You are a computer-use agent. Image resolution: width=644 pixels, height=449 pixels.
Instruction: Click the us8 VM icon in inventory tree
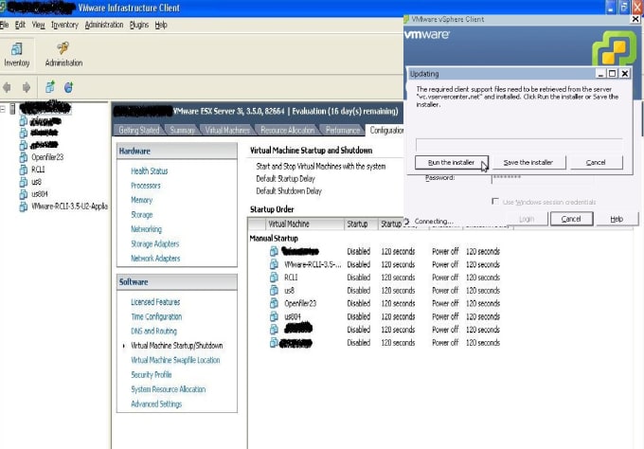[x=24, y=182]
